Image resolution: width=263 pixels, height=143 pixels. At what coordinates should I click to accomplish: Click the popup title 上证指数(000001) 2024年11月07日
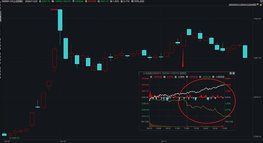coord(164,73)
